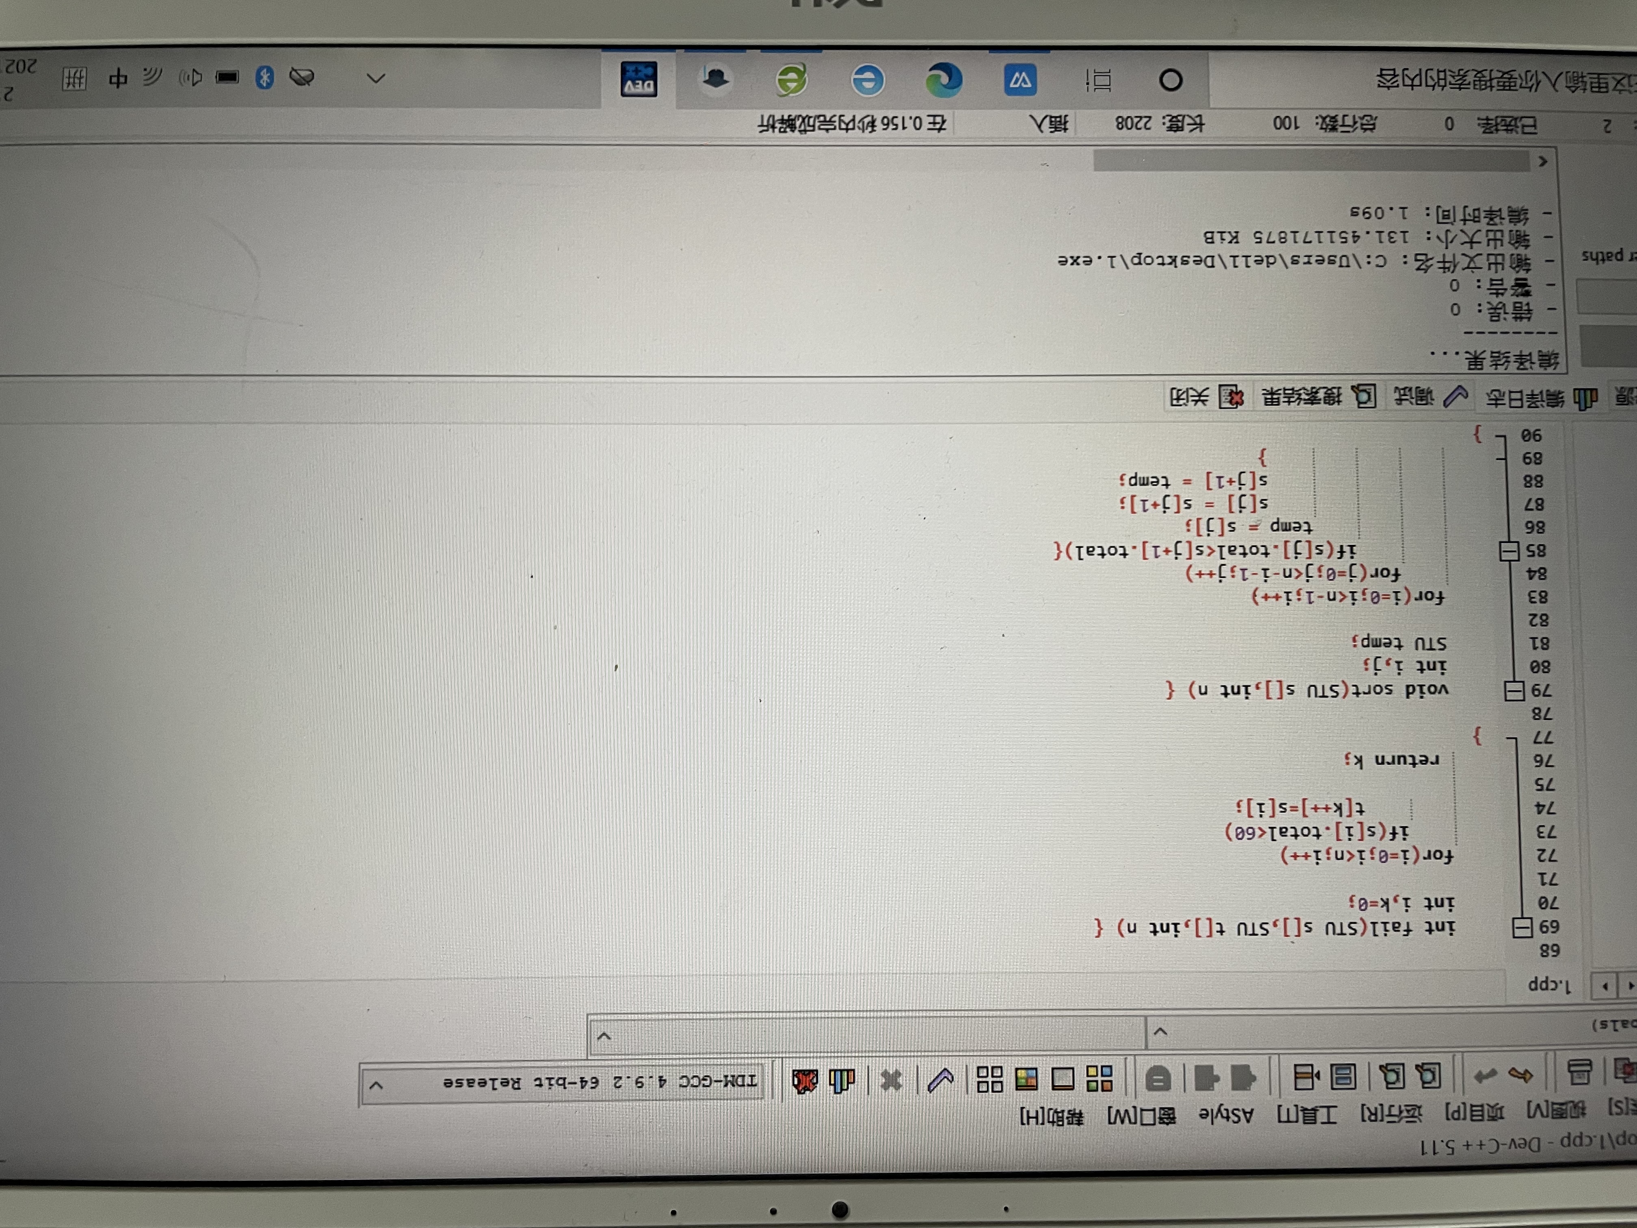This screenshot has height=1228, width=1637.
Task: Click the 调试 tab button
Action: pos(1430,397)
